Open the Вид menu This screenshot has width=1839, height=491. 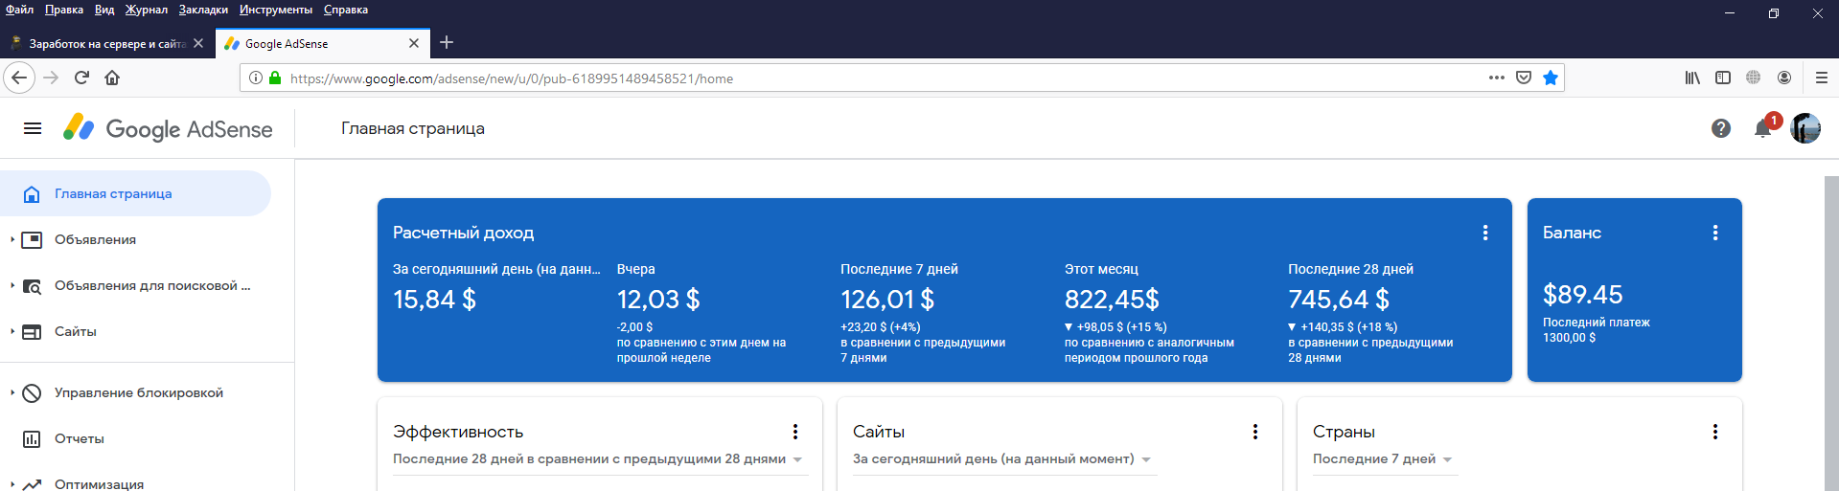coord(104,10)
